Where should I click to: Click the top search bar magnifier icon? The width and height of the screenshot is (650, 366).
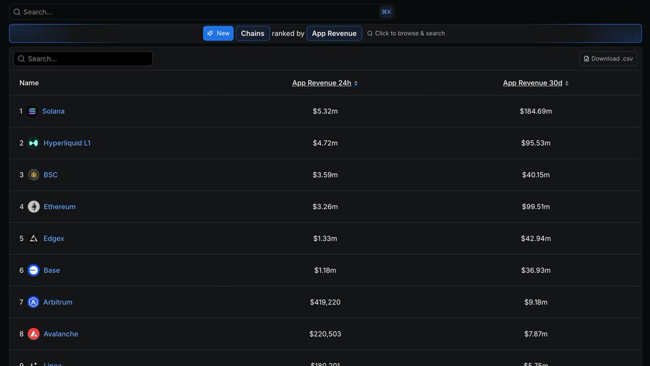(17, 12)
